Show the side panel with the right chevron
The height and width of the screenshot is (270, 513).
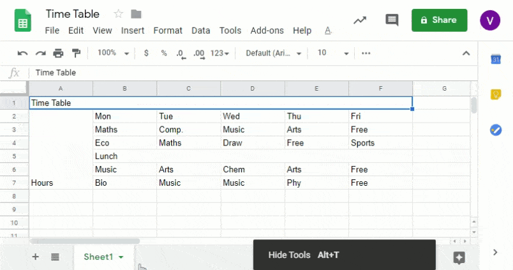495,252
